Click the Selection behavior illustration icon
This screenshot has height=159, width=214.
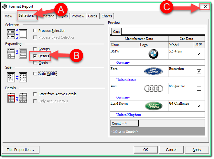point(17,34)
